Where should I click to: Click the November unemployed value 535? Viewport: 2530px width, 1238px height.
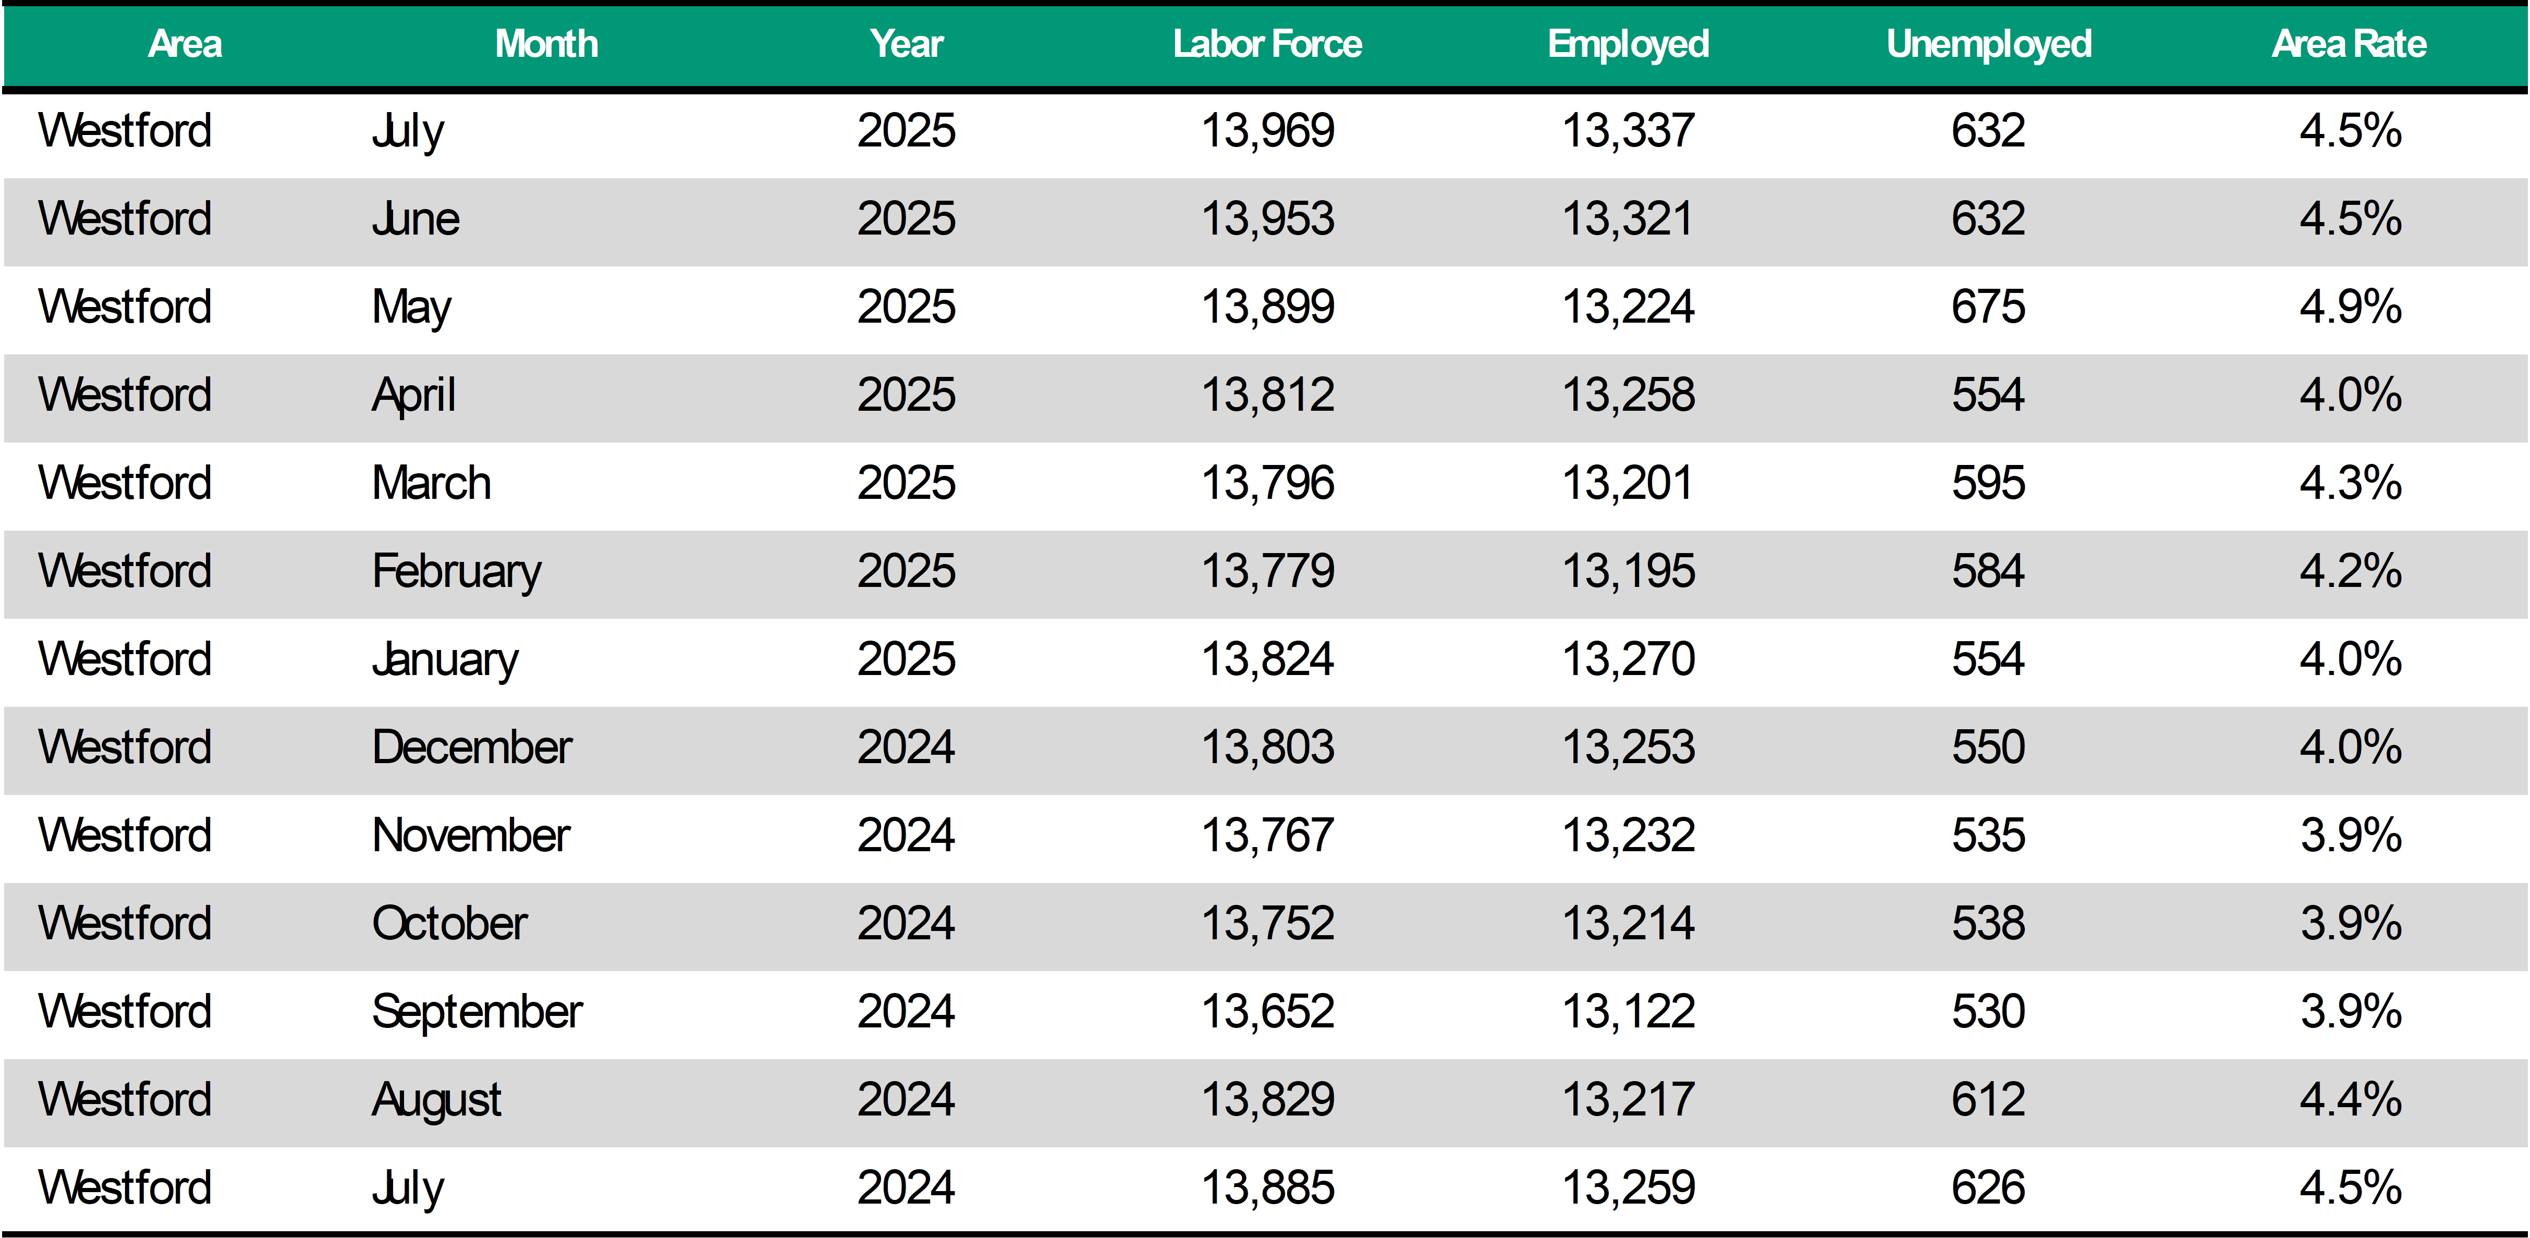pyautogui.click(x=1988, y=836)
